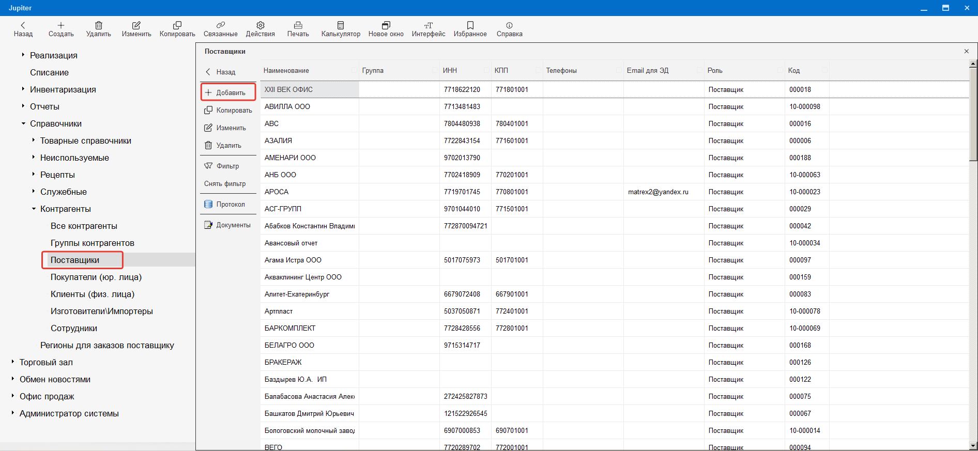Screen dimensions: 978x451
Task: Open the Документы icon in side panel
Action: tap(208, 225)
